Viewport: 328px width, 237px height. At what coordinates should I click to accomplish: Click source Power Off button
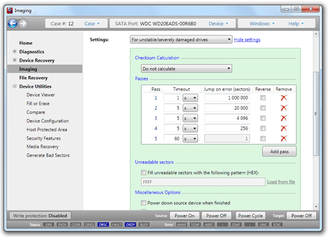click(x=216, y=215)
